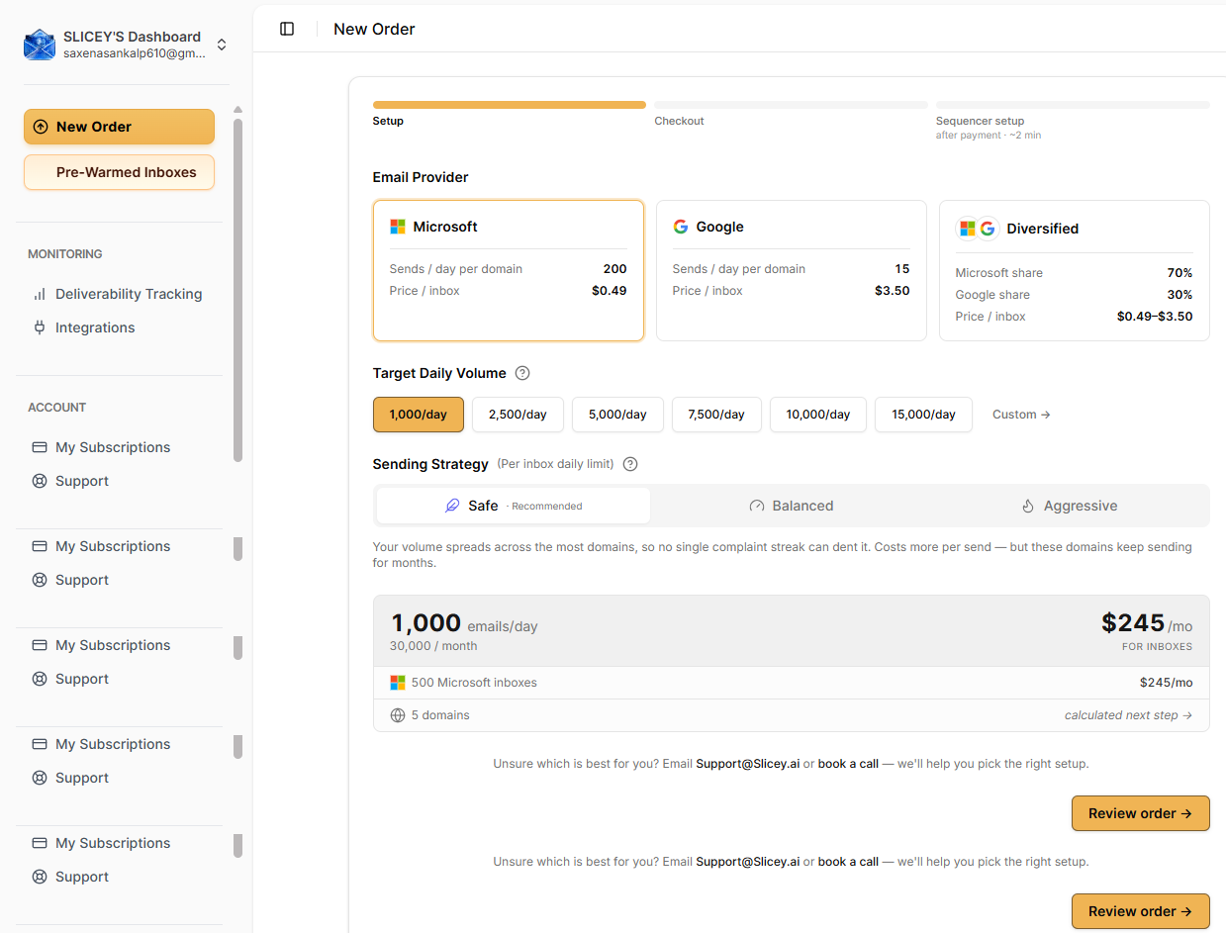Screen dimensions: 1226x933
Task: Switch to the Safe sending strategy
Action: (514, 506)
